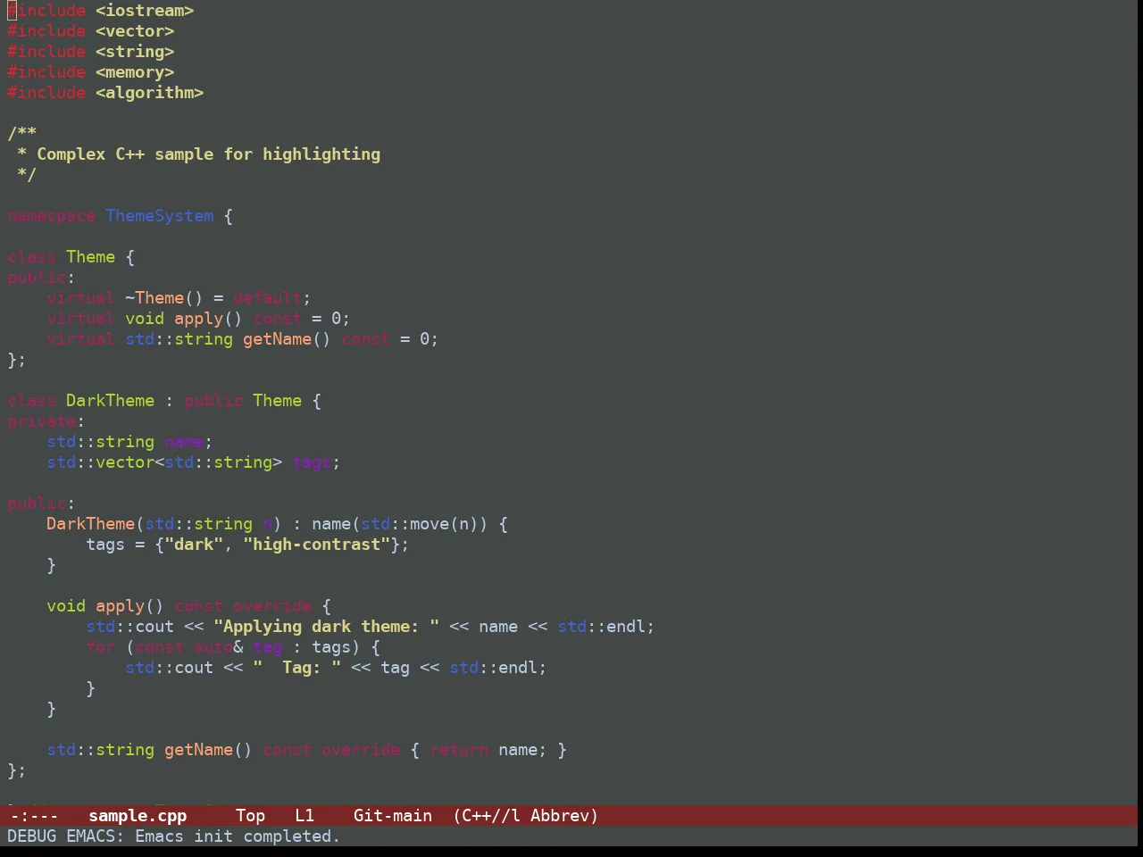Click the '/**' comment opening line
This screenshot has width=1143, height=857.
(x=21, y=134)
